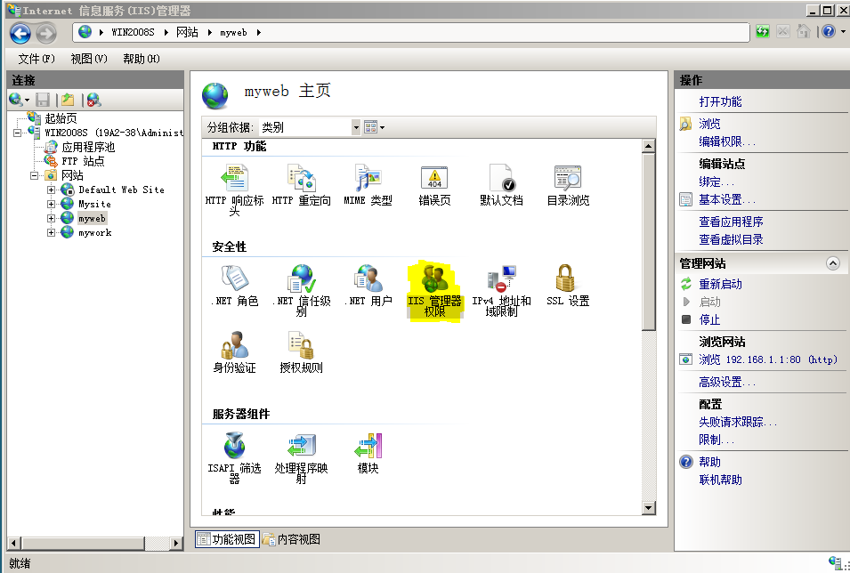Image resolution: width=850 pixels, height=573 pixels.
Task: Click 基本设置 link
Action: point(726,199)
